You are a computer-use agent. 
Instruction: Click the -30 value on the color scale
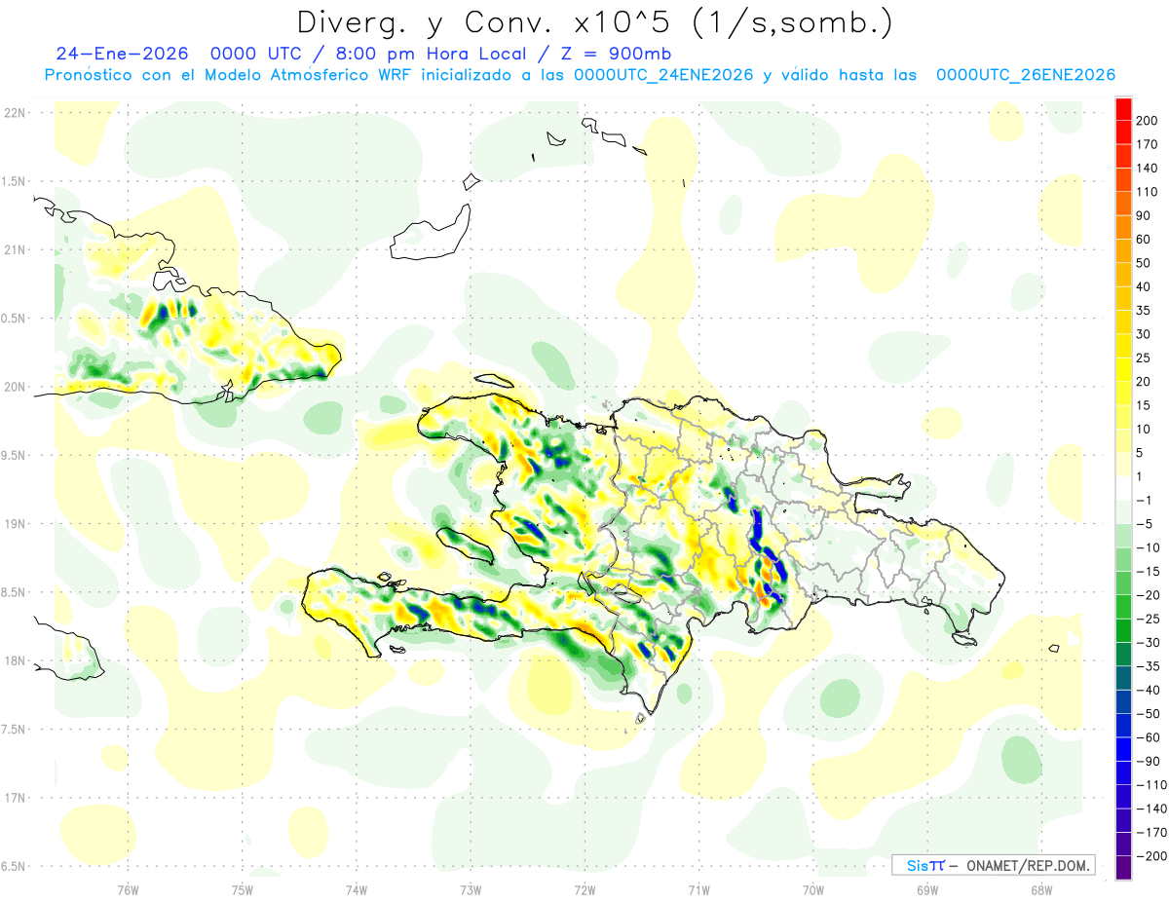click(x=1147, y=642)
